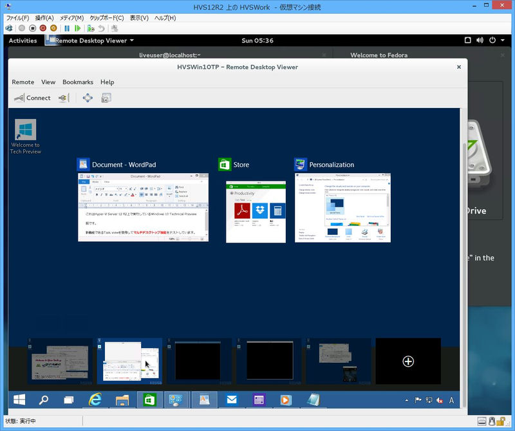Open the 表示(V) menu
This screenshot has height=431, width=515.
139,18
